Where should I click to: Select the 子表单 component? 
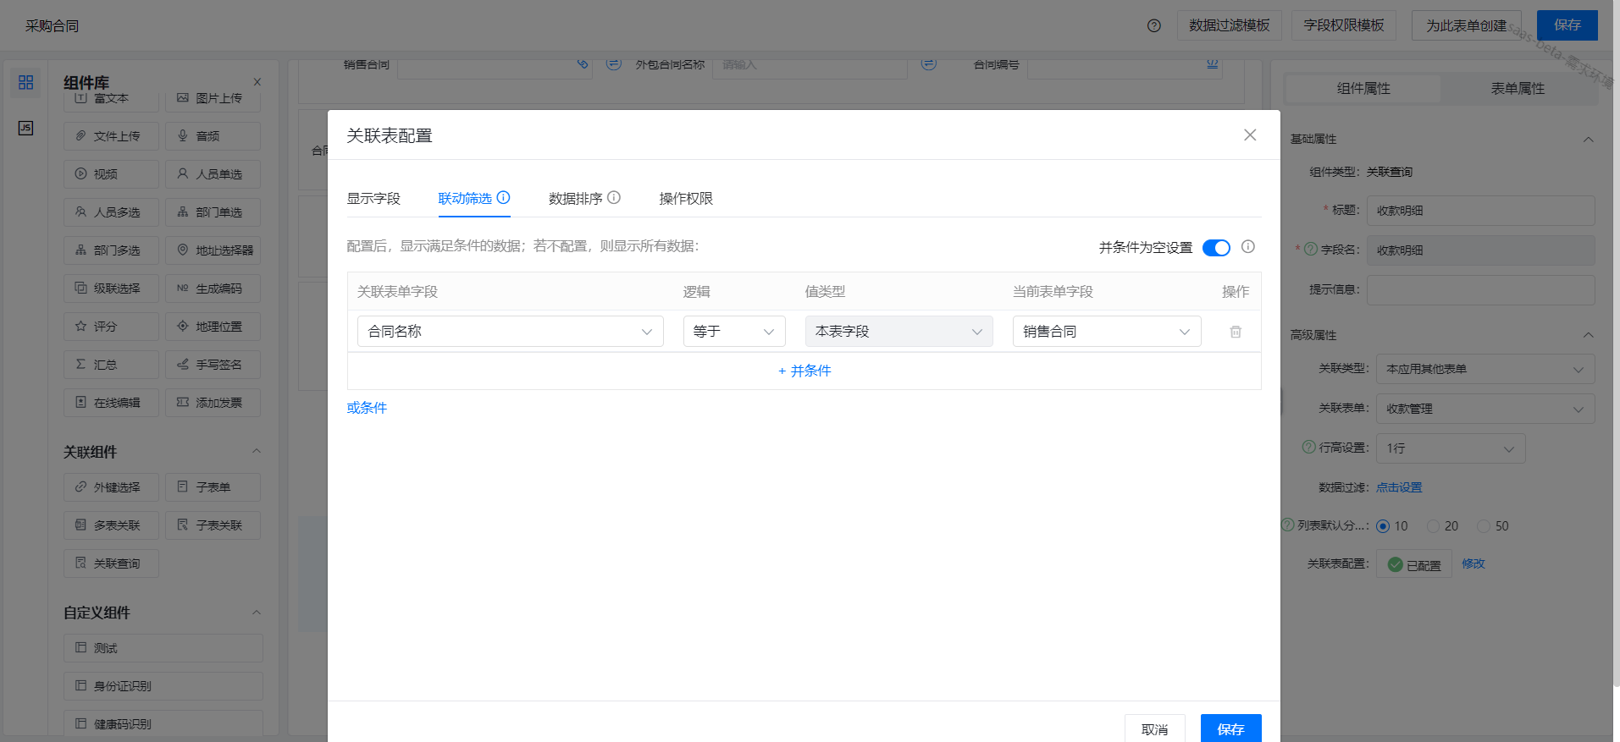[x=213, y=487]
